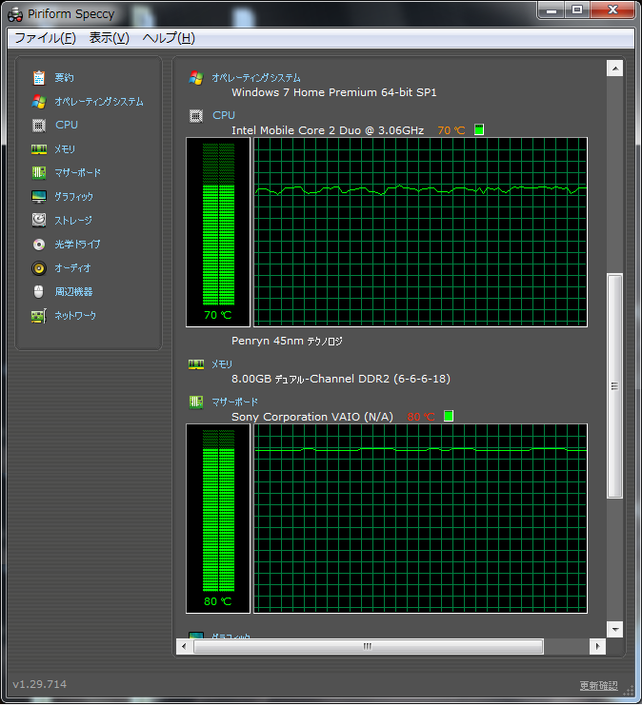Image resolution: width=642 pixels, height=706 pixels.
Task: Open the ファイル(F) menu
Action: coord(45,38)
